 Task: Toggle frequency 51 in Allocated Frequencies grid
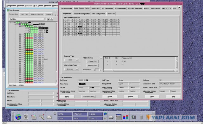click(x=84, y=20)
